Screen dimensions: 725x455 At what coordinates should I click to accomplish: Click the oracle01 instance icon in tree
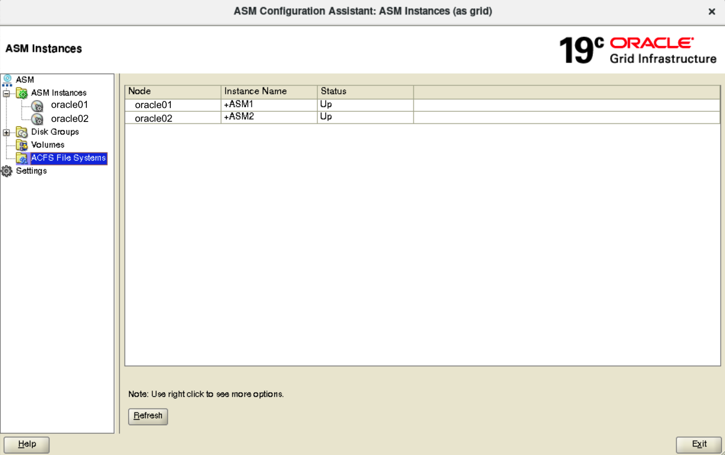tap(37, 106)
